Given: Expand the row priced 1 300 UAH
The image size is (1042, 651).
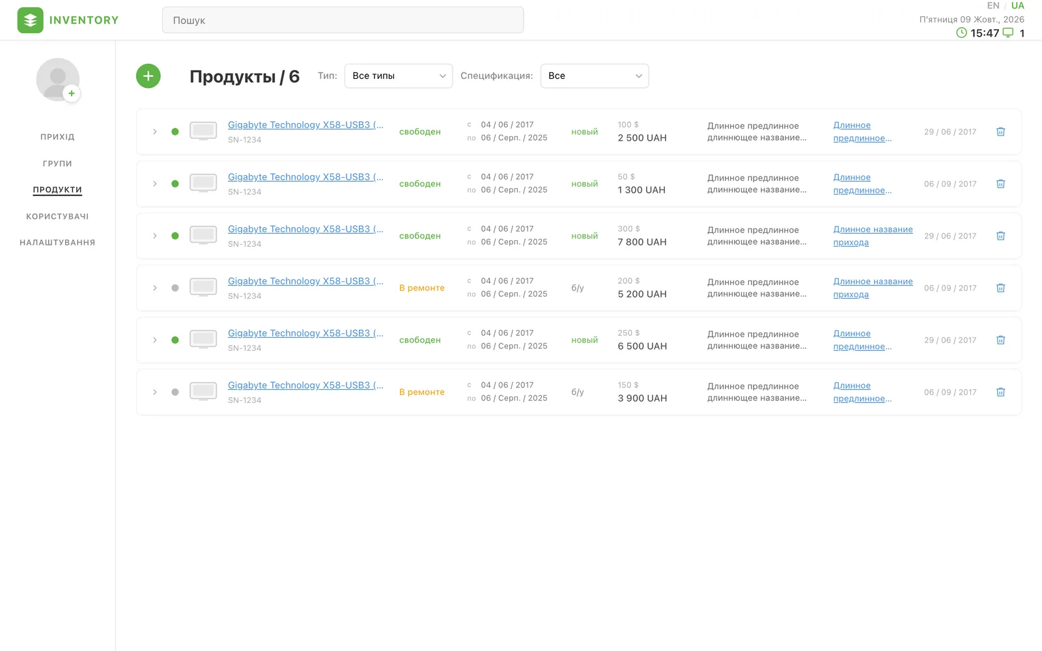Looking at the screenshot, I should 155,184.
